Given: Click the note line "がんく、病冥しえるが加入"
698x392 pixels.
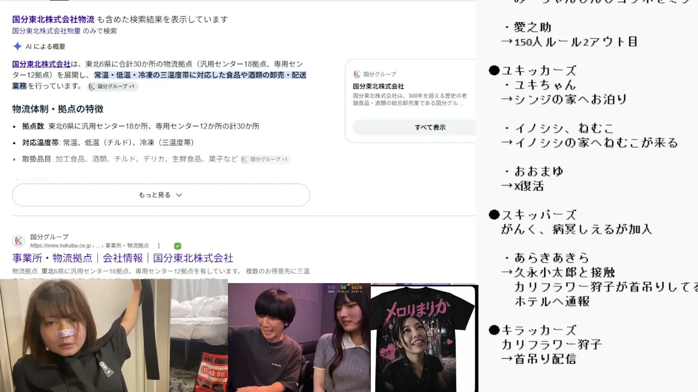Looking at the screenshot, I should [576, 229].
